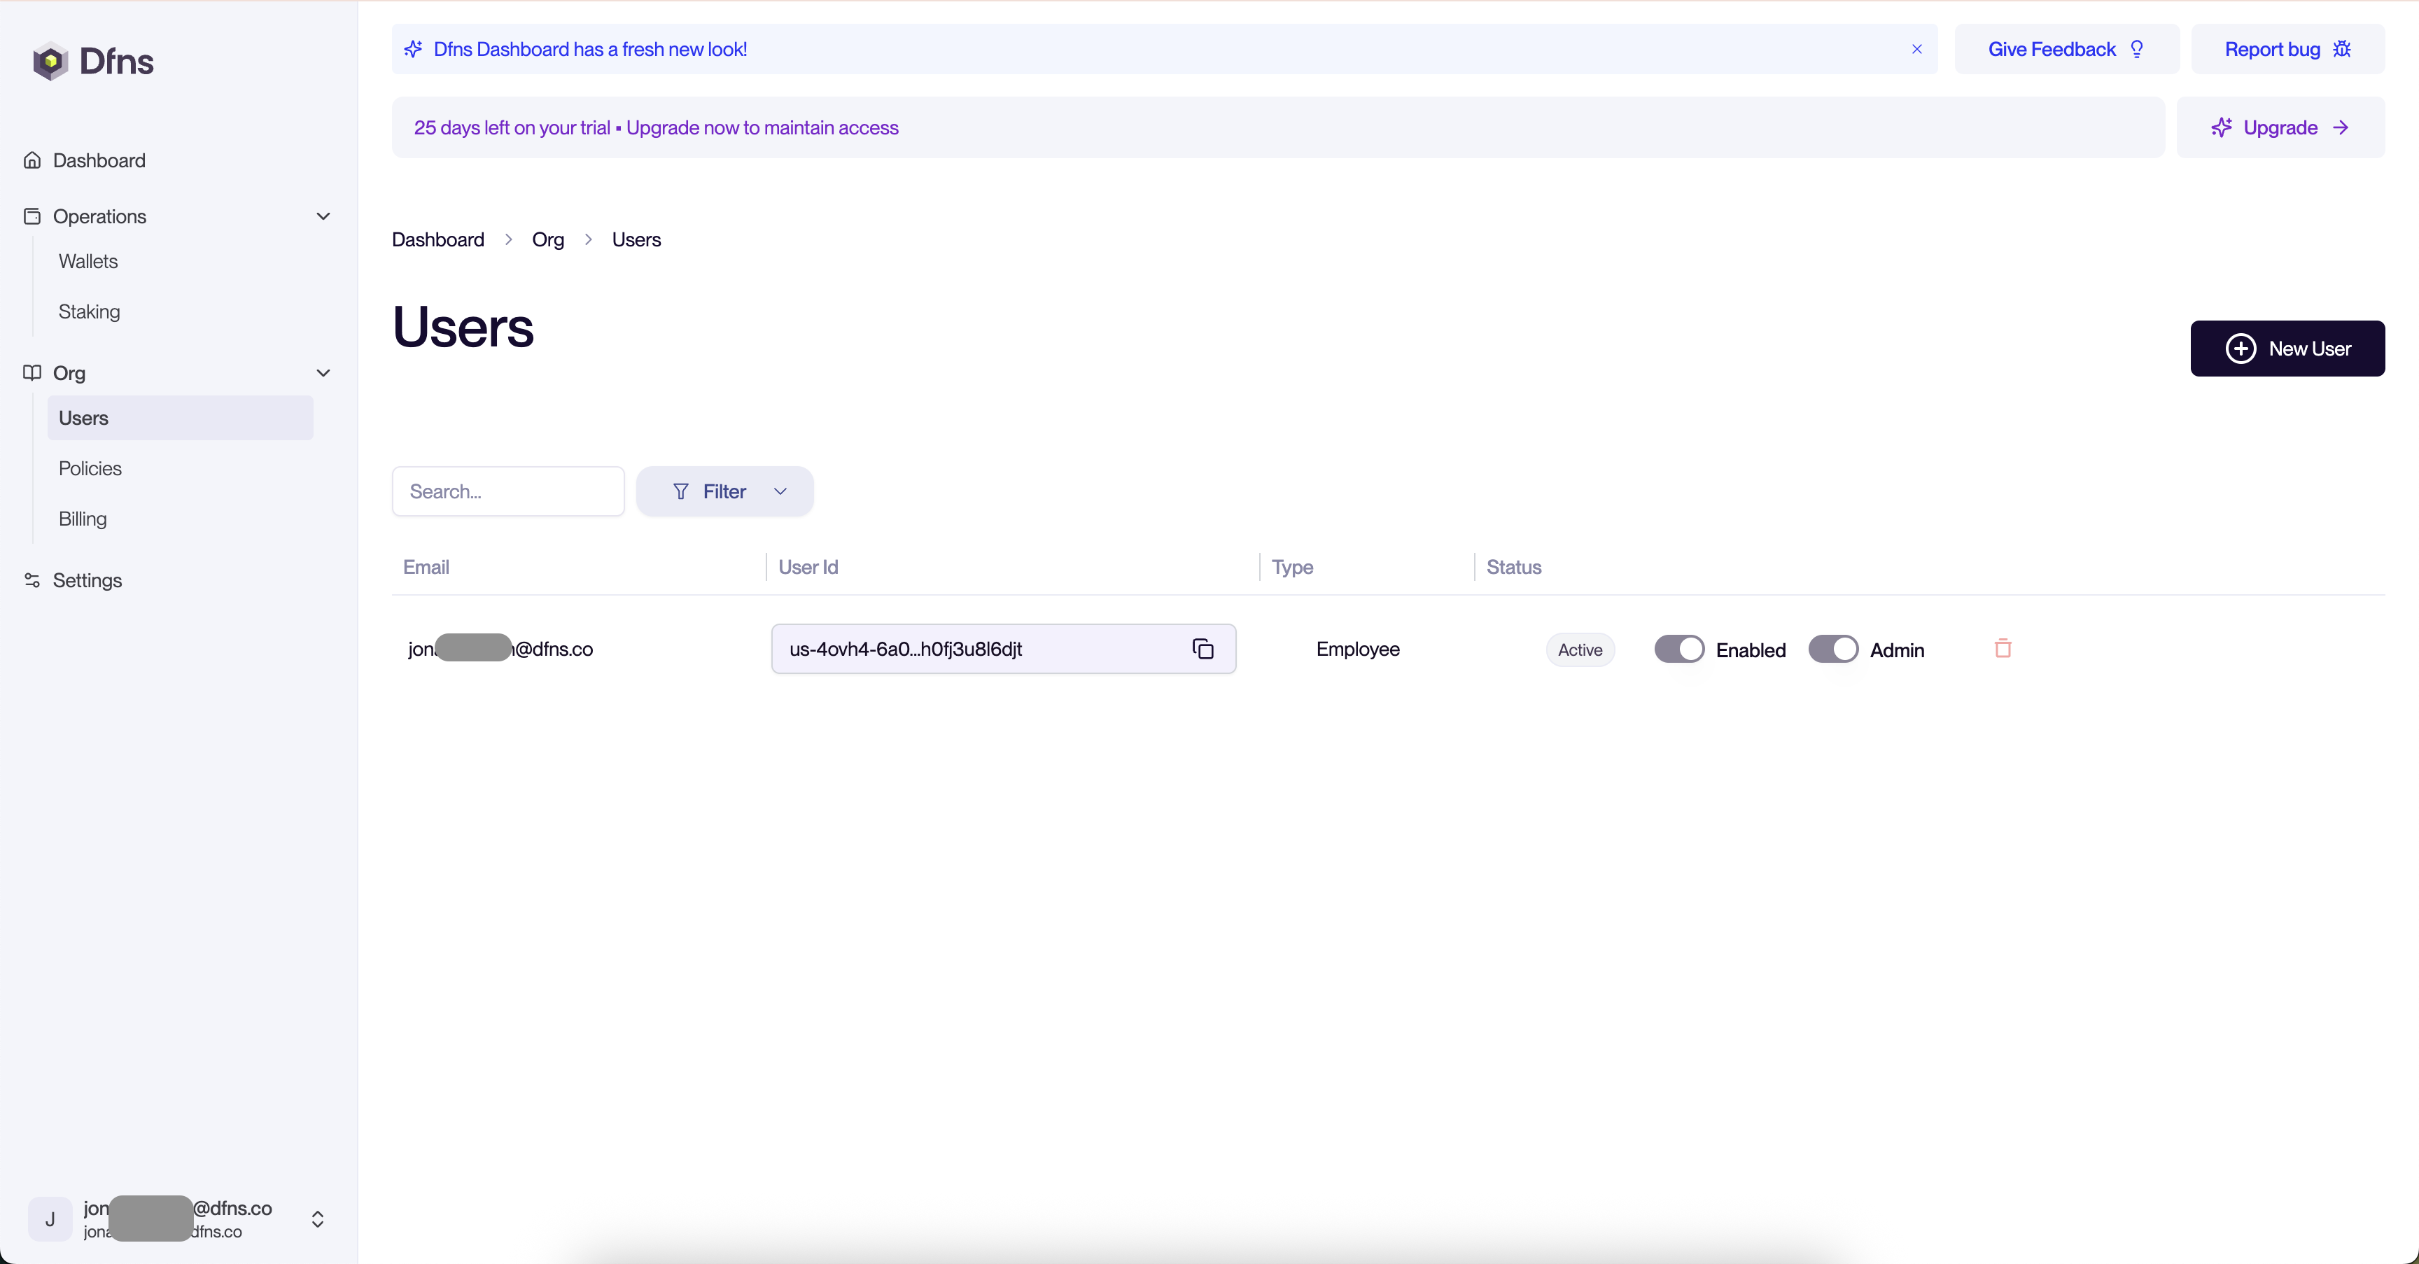Toggle the Admin switch for the user
Viewport: 2419px width, 1264px height.
1833,649
